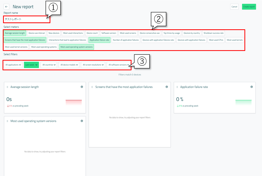Grab drag handle of Average session length card
Image resolution: width=262 pixels, height=176 pixels.
(x=7, y=87)
